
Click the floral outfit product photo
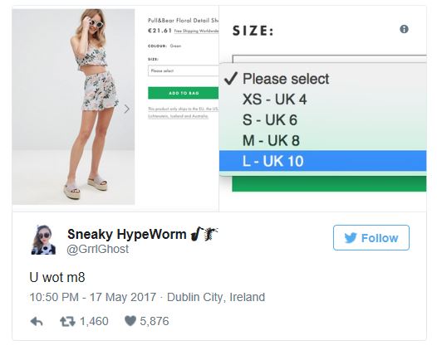73,106
